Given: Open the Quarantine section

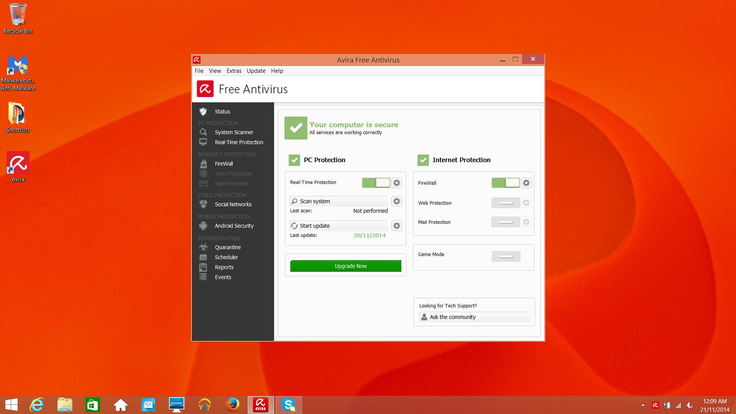Looking at the screenshot, I should 228,247.
